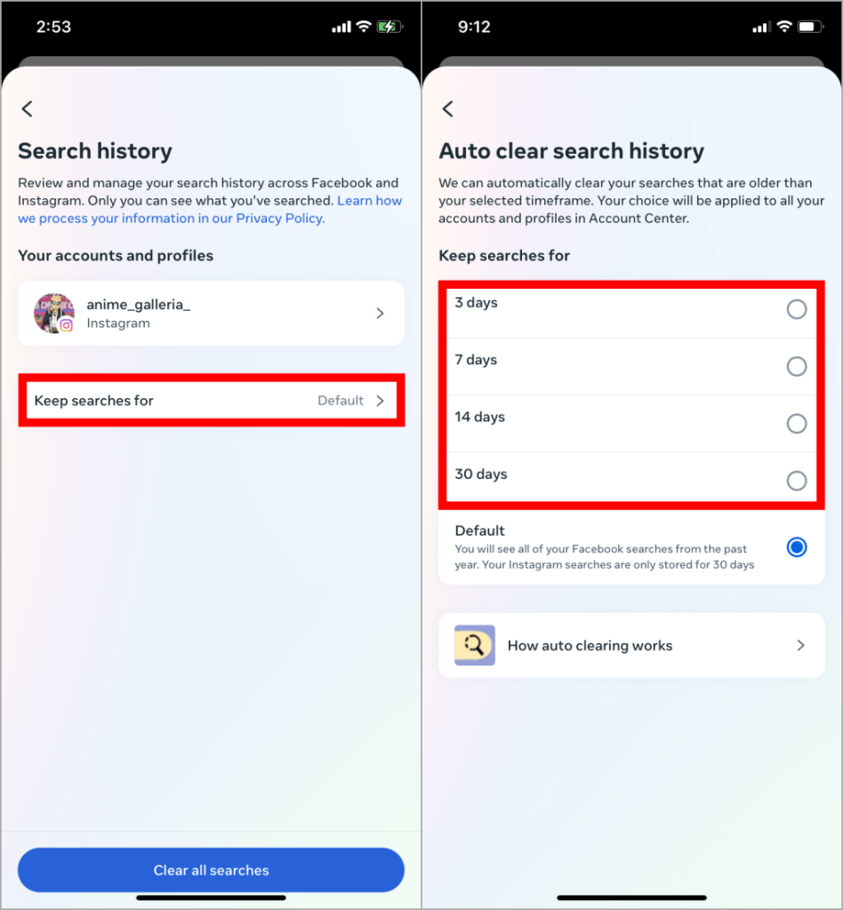The image size is (843, 910).
Task: Open How auto clearing works chevron
Action: (x=800, y=645)
